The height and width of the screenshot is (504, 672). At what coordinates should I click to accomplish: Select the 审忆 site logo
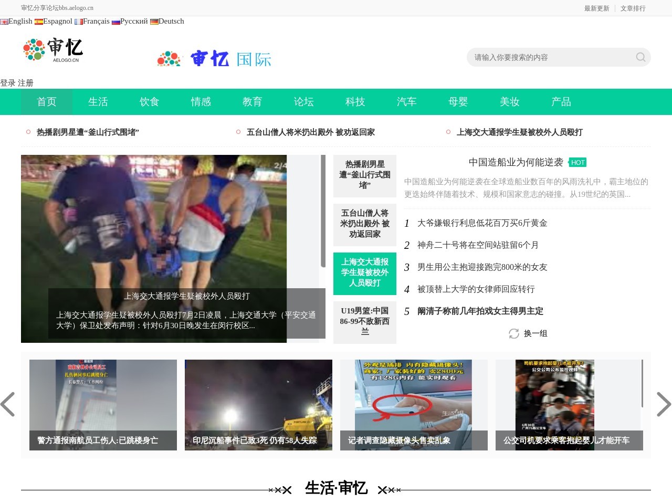(52, 50)
